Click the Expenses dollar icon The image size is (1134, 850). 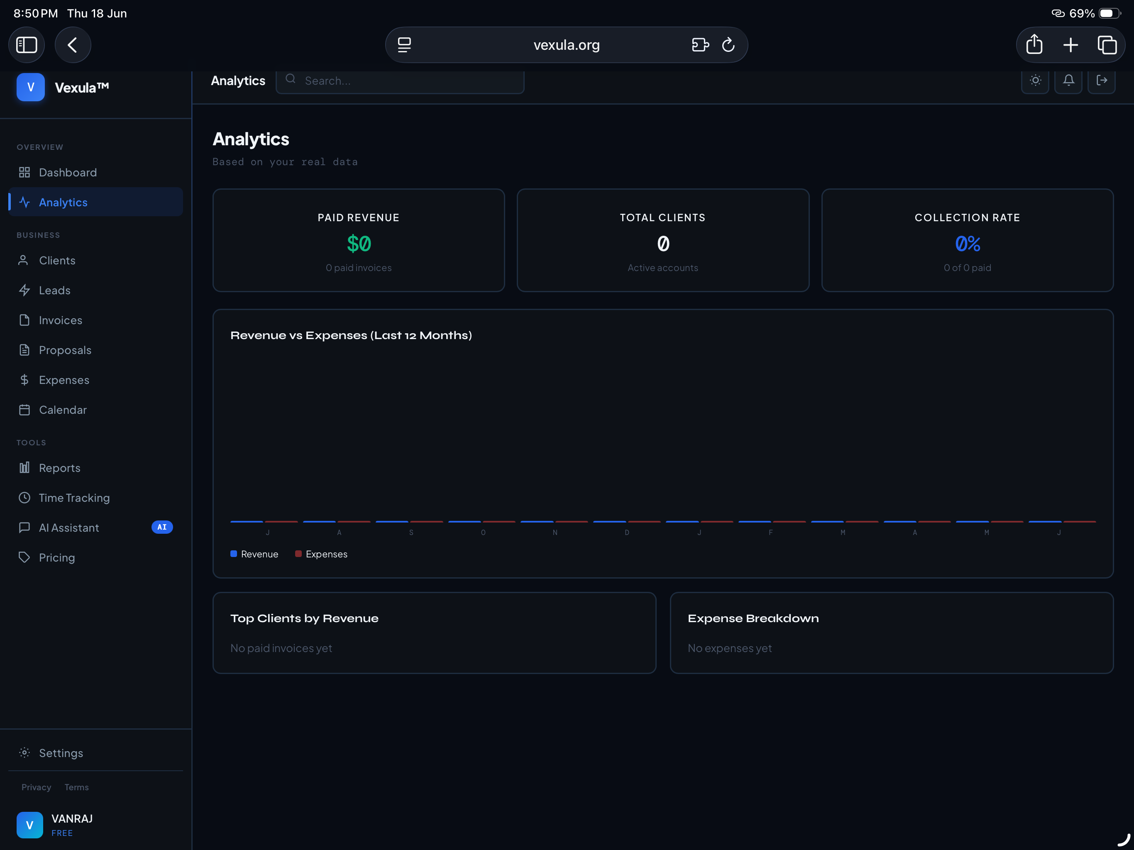pyautogui.click(x=24, y=379)
